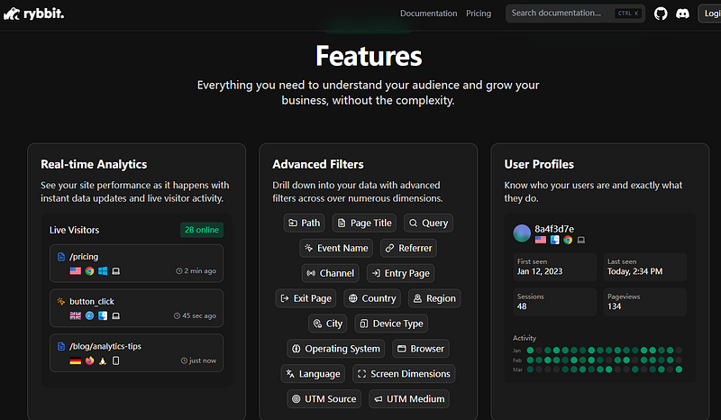721x420 pixels.
Task: Click the just now timestamp
Action: click(x=198, y=361)
